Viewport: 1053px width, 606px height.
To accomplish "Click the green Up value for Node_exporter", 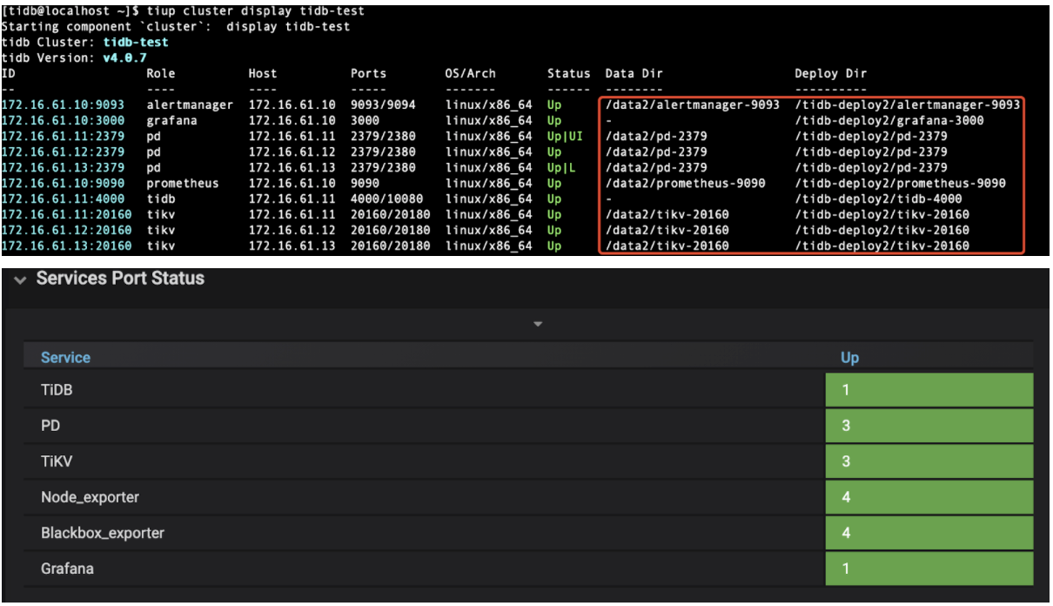I will coord(929,497).
